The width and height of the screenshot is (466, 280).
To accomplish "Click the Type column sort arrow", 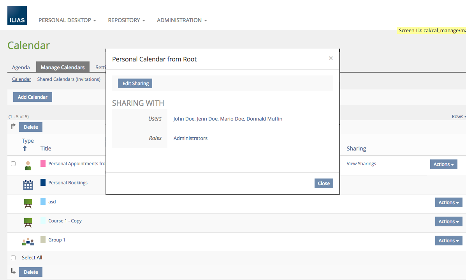I will (25, 149).
